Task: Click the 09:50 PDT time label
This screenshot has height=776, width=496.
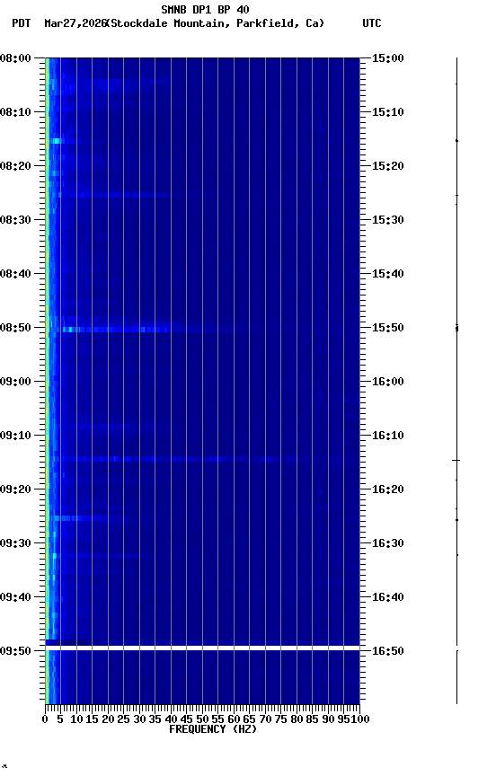Action: pyautogui.click(x=15, y=651)
